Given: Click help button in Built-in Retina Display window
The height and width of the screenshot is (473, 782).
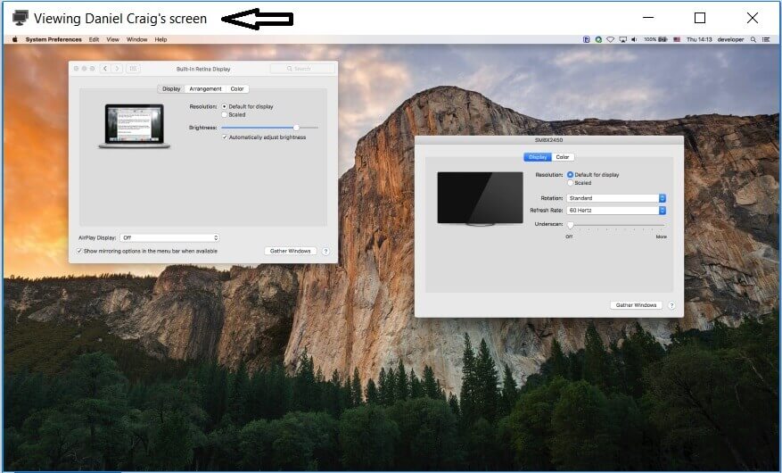Looking at the screenshot, I should [325, 252].
